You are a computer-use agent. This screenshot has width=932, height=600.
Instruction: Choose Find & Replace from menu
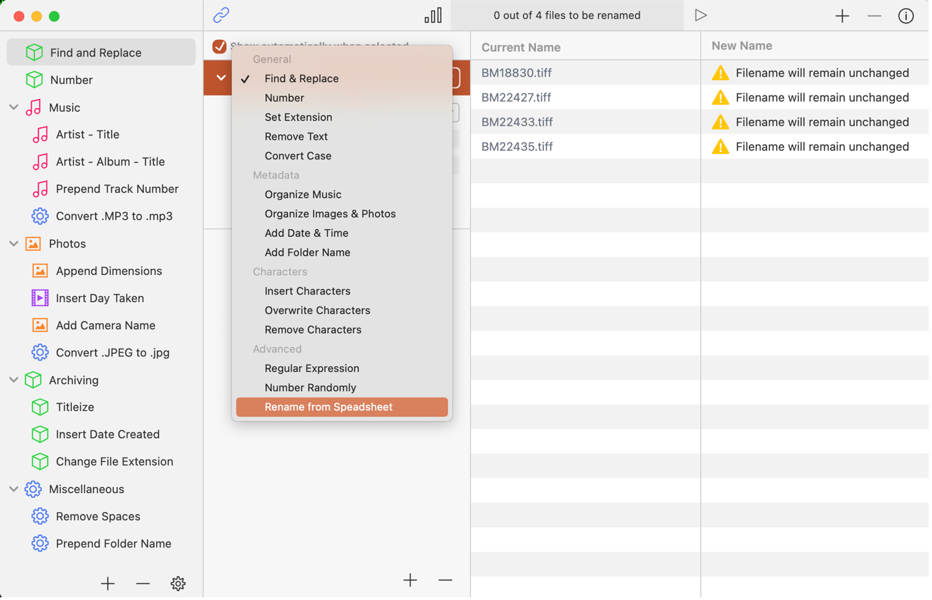[x=343, y=79]
